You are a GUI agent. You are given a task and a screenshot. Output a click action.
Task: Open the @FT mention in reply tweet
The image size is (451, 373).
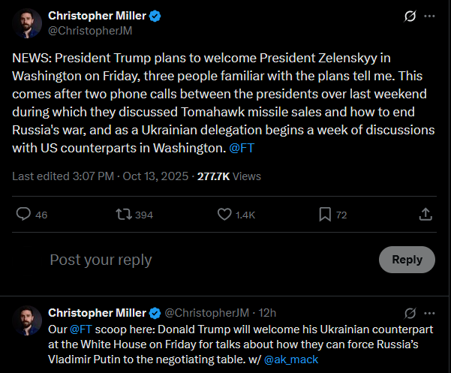(x=81, y=329)
